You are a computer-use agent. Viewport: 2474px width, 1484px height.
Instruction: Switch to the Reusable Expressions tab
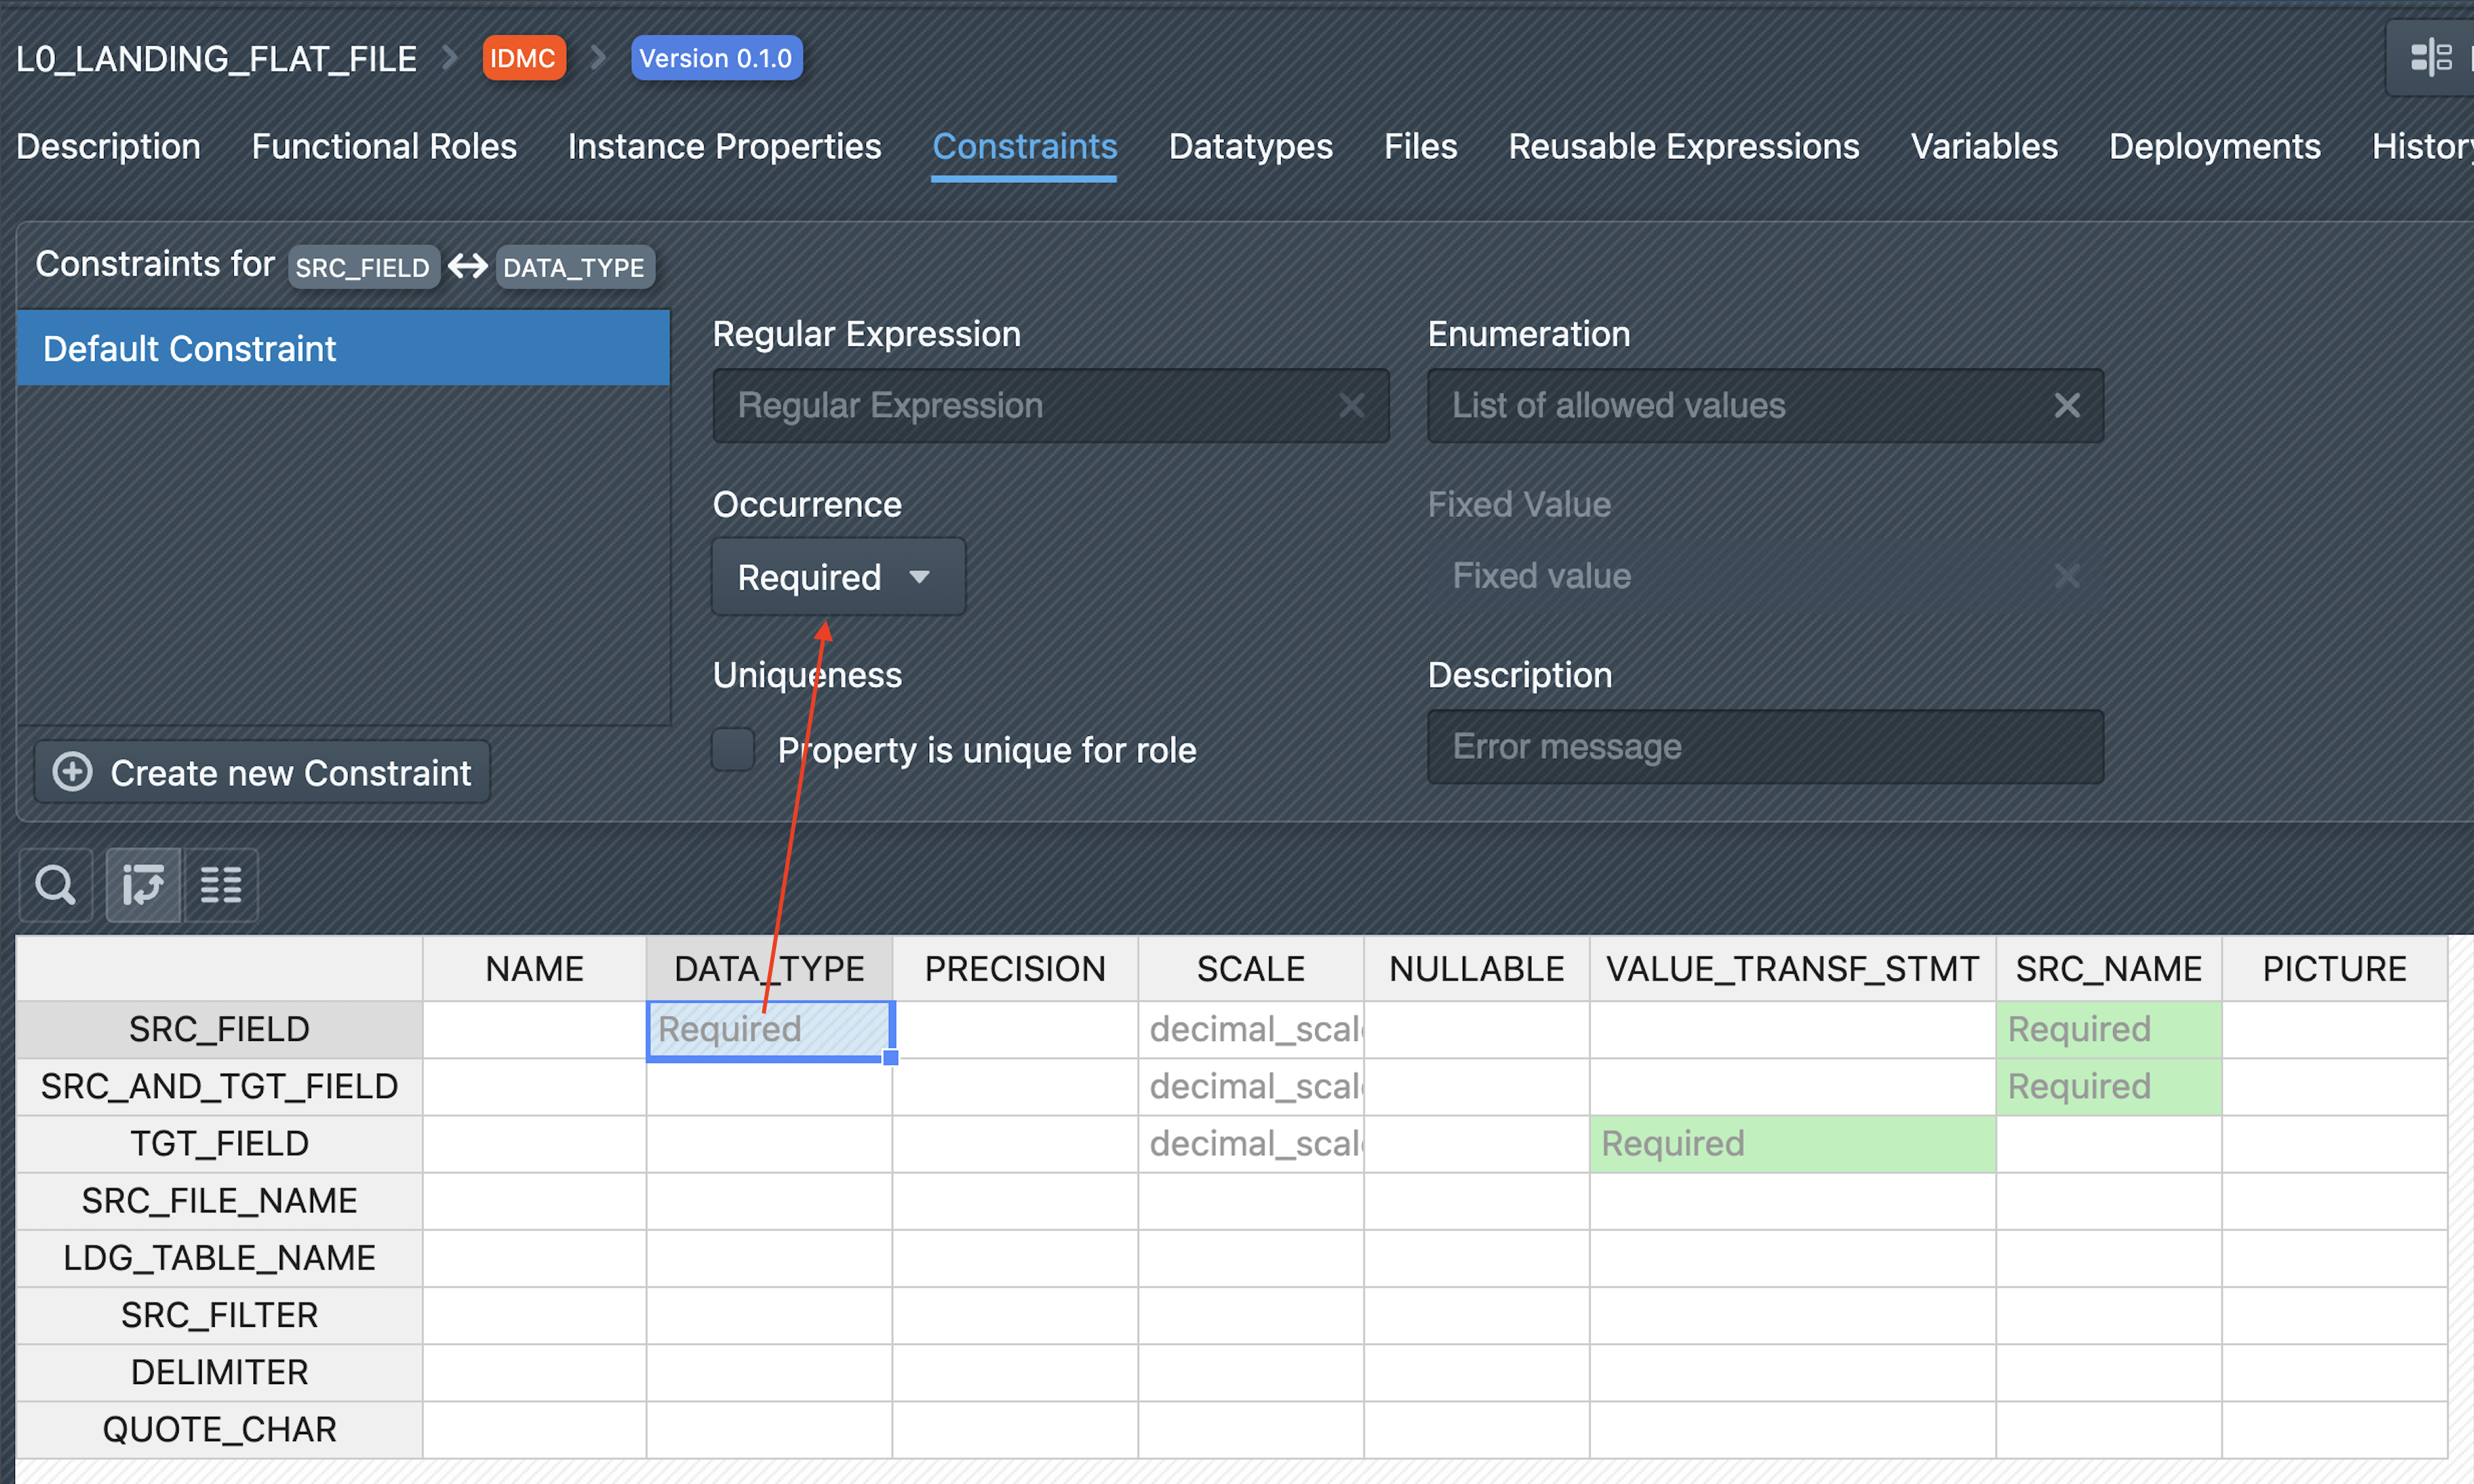(x=1683, y=147)
